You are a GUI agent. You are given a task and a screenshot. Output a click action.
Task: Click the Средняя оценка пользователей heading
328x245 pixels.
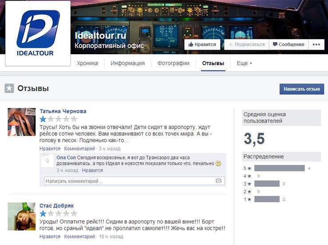pyautogui.click(x=281, y=118)
